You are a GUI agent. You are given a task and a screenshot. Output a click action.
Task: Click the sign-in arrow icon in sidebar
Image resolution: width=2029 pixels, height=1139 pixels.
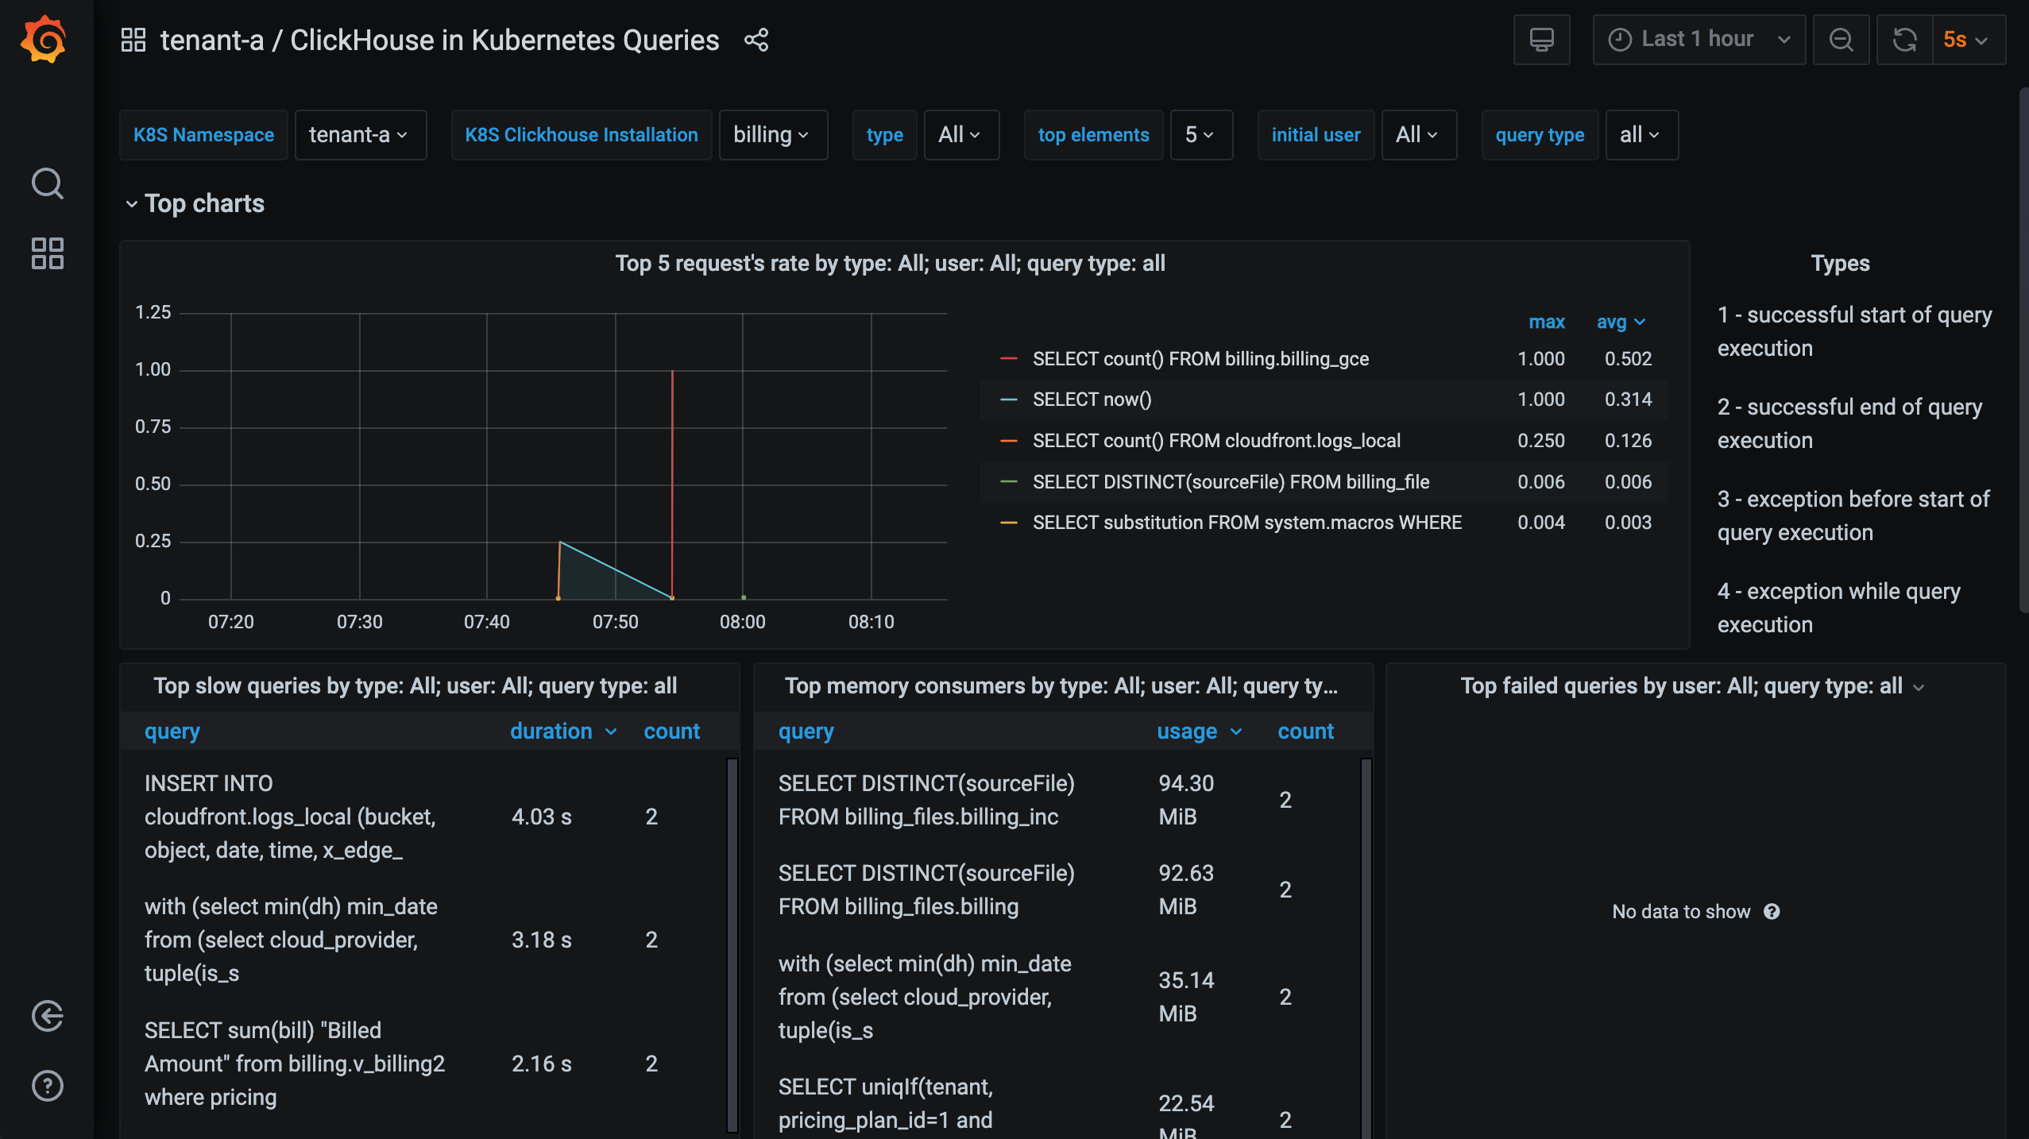click(47, 1016)
